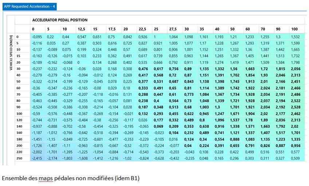The height and width of the screenshot is (186, 309).
Task: Click the ACCELERATOR PEDAL POSITION header label
Action: (60, 20)
